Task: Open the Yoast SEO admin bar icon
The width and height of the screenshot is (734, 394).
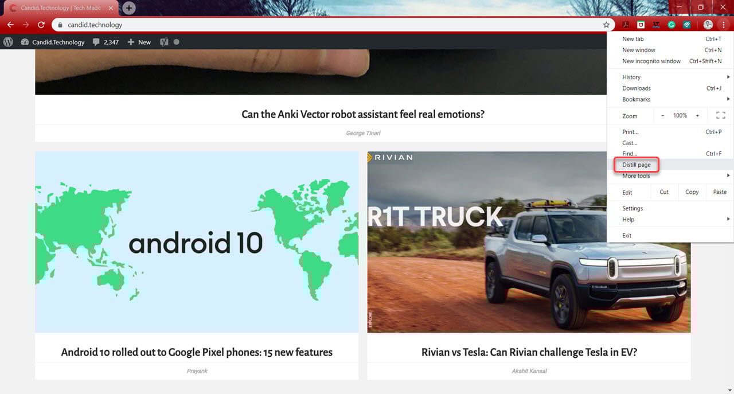Action: [x=164, y=42]
